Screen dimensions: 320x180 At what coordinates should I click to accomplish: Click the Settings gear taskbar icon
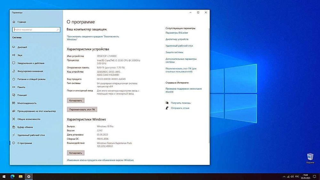coord(29,176)
